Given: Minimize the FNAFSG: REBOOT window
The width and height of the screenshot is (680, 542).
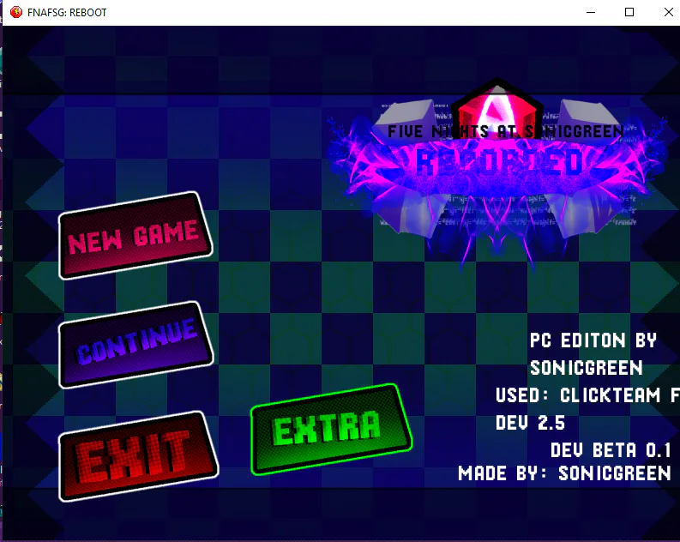Looking at the screenshot, I should point(591,12).
